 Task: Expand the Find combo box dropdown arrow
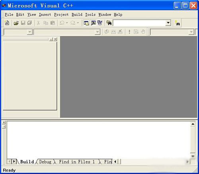[x=168, y=23]
